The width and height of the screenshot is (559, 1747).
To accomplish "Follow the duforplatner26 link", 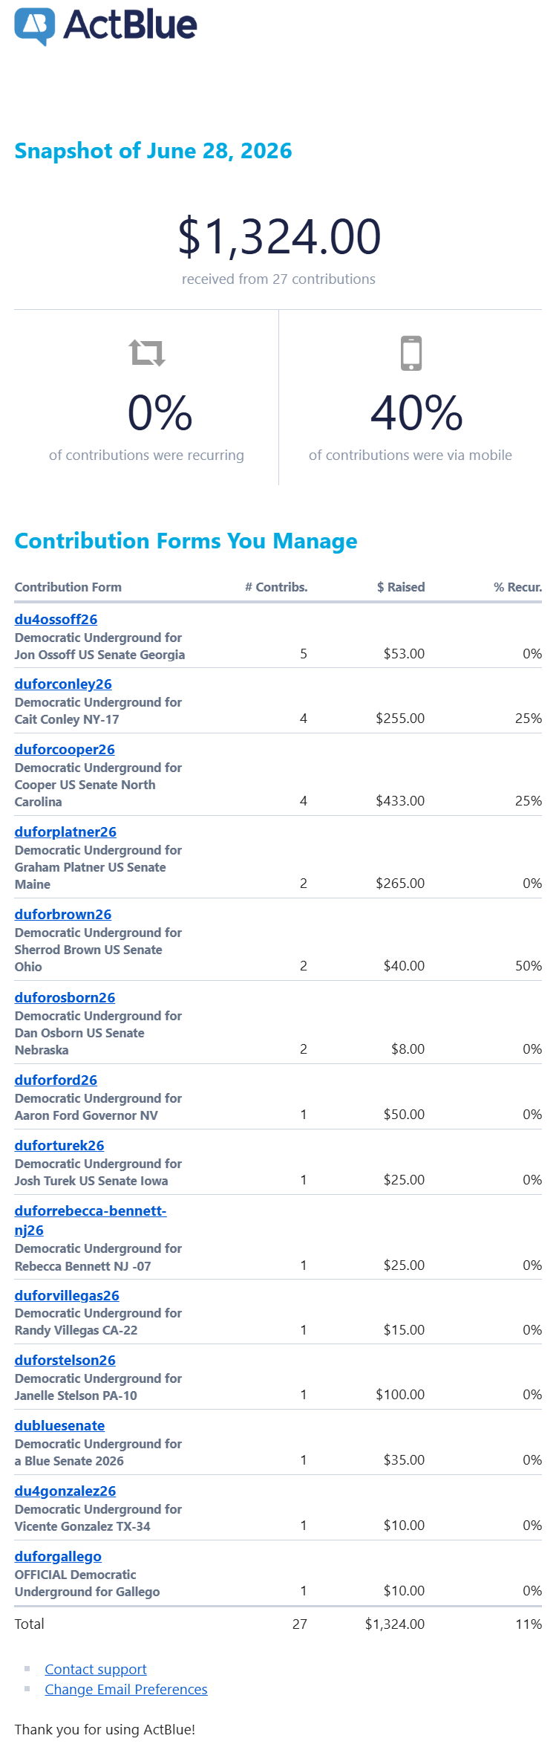I will 65,832.
